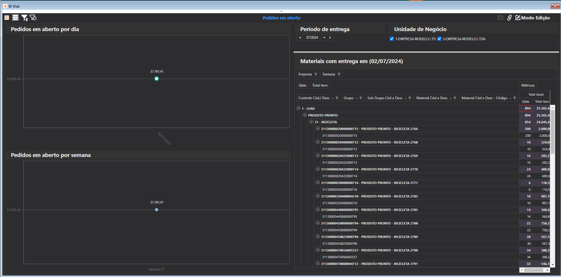Collapse the BICICLETA 2769 material row
This screenshot has width=561, height=277.
[x=318, y=156]
